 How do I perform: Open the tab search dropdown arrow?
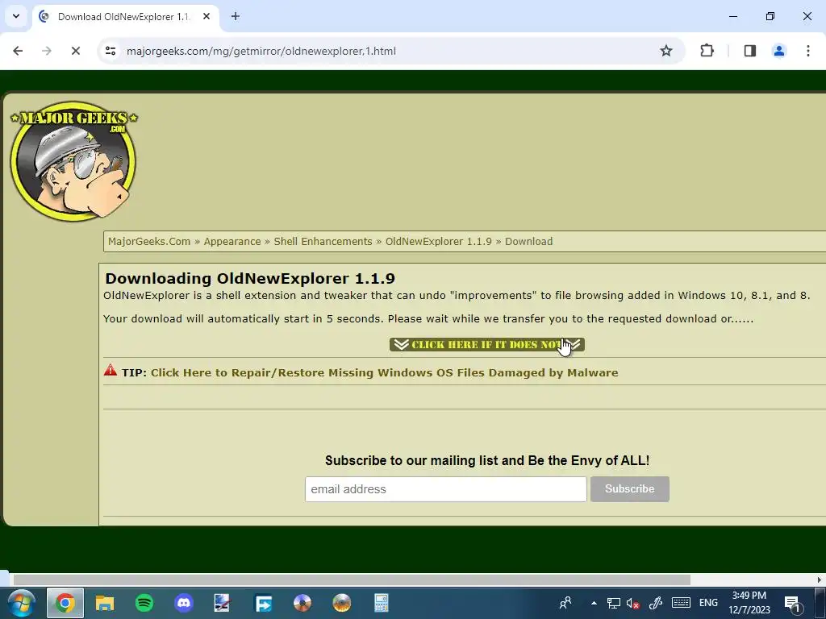click(16, 16)
